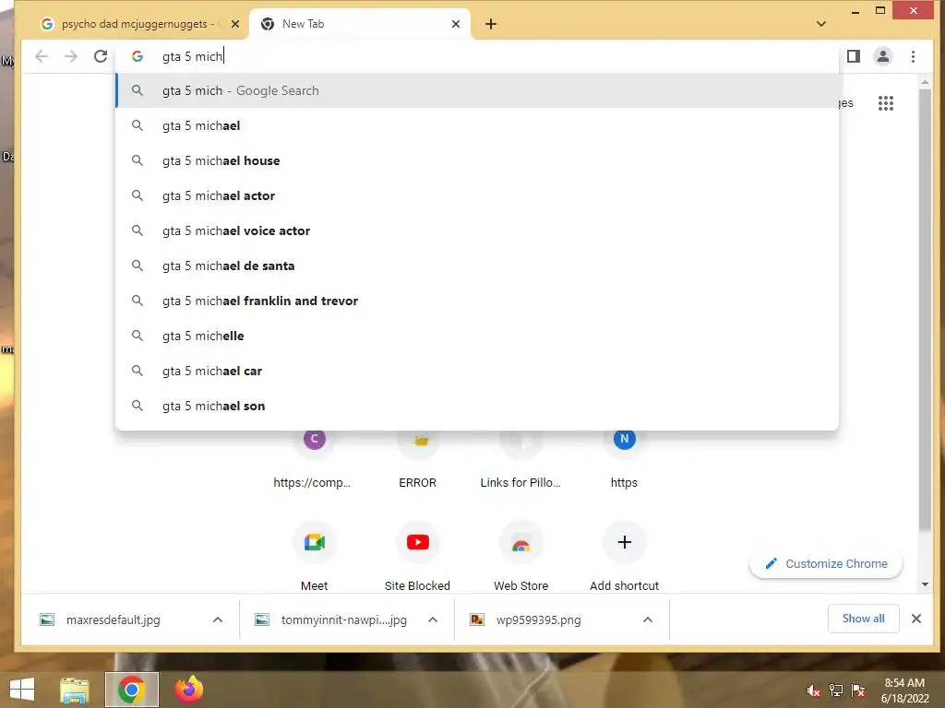The width and height of the screenshot is (945, 708).
Task: Choose 'gta 5 michael de santa' suggestion
Action: [477, 265]
